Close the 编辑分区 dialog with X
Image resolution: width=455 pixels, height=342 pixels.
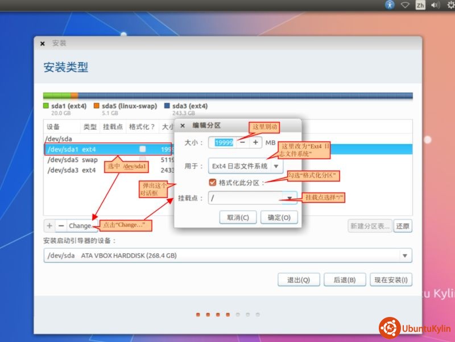[183, 126]
